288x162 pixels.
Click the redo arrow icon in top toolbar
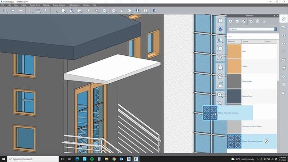[x=21, y=10]
